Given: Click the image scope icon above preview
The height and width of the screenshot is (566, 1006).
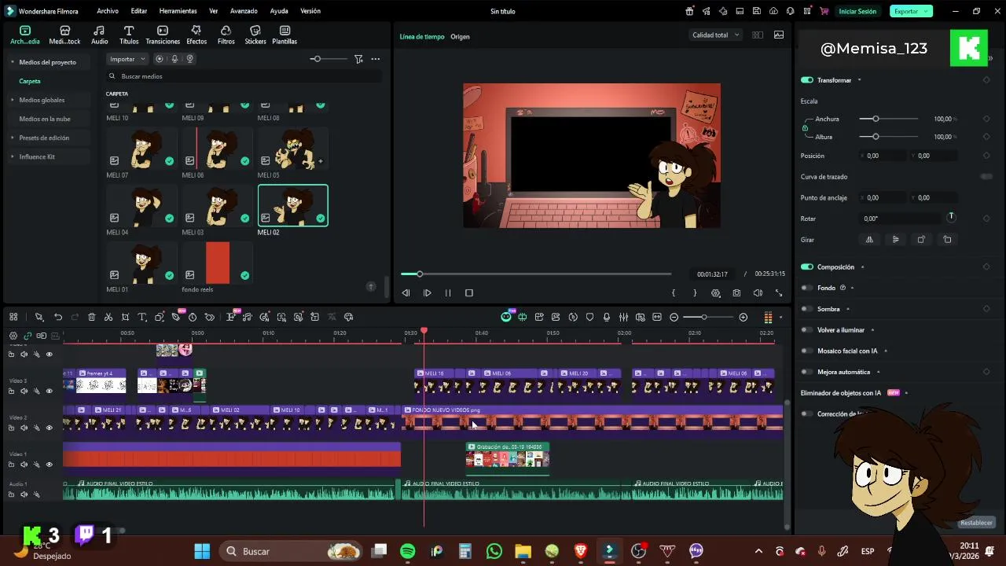Looking at the screenshot, I should coord(779,35).
